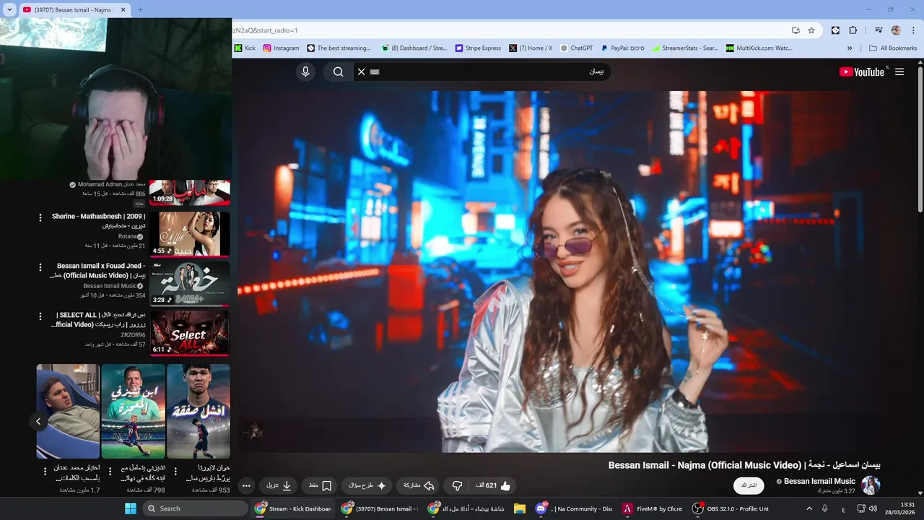Open Chrome media control icon in the toolbar
Viewport: 924px width, 520px height.
click(x=879, y=30)
